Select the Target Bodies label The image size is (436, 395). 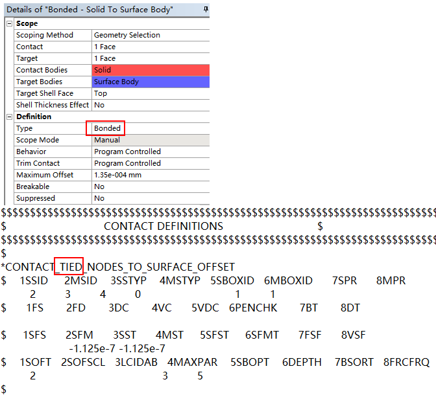39,82
